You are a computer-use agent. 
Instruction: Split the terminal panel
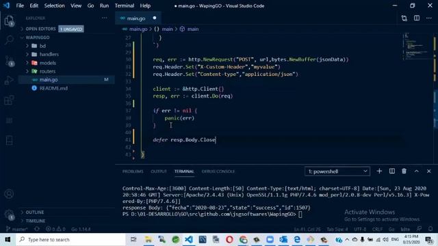pyautogui.click(x=392, y=171)
